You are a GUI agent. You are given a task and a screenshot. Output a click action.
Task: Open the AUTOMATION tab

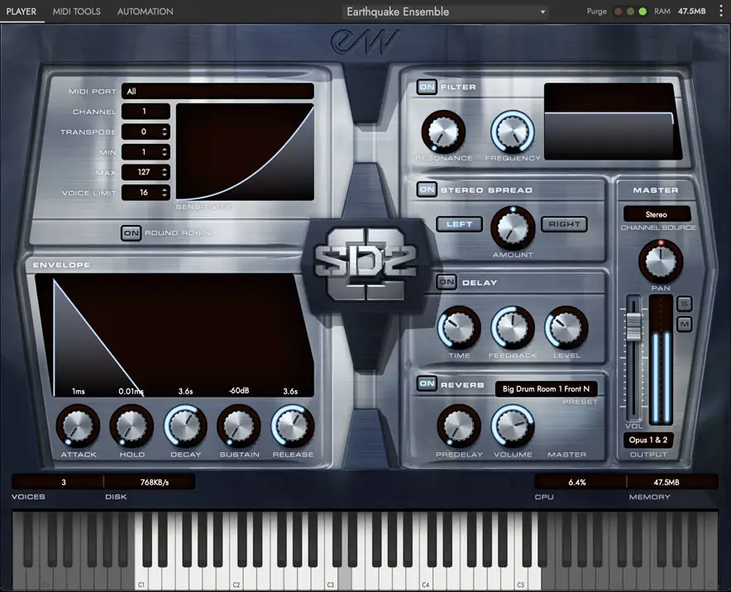(x=145, y=12)
